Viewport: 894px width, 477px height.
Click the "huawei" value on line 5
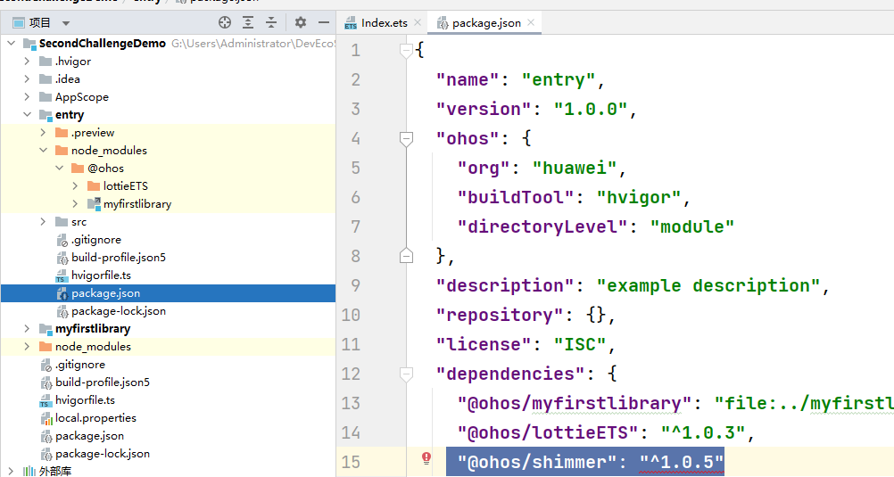575,169
